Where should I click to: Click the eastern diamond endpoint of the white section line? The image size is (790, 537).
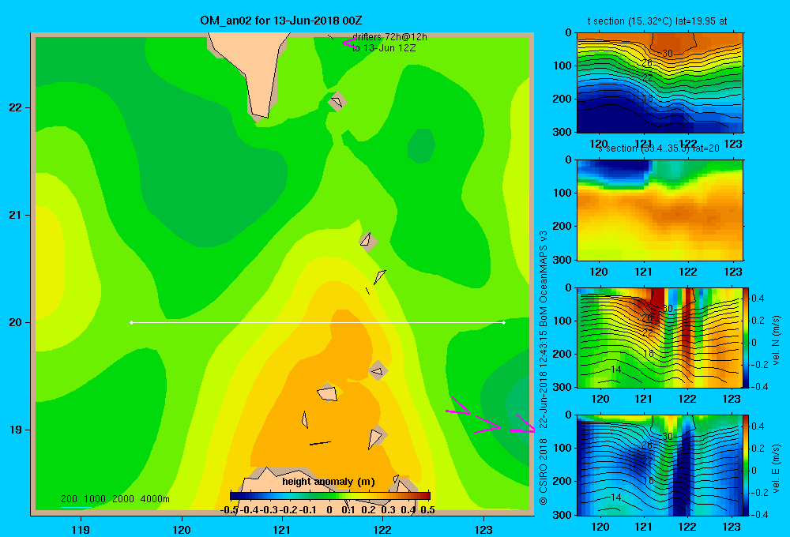pos(503,322)
